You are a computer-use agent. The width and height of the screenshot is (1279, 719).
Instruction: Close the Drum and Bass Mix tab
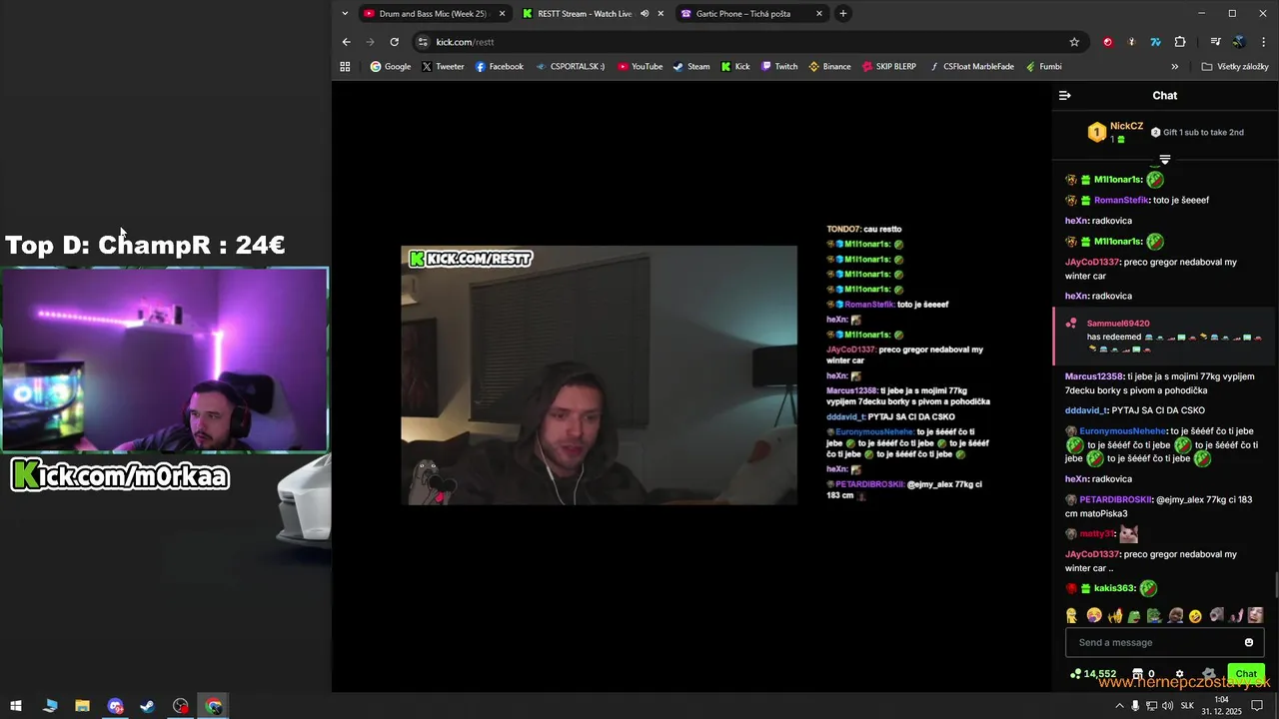coord(502,14)
